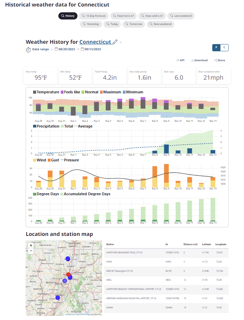
Task: Click the blue marker near Meriden
Action: (x=58, y=298)
